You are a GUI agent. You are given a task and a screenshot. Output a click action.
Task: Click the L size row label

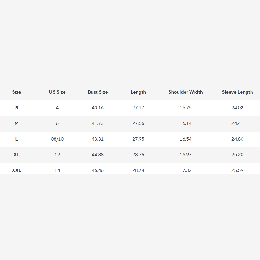coord(17,139)
